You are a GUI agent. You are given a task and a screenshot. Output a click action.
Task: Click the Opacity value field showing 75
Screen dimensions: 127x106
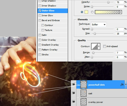120,2
